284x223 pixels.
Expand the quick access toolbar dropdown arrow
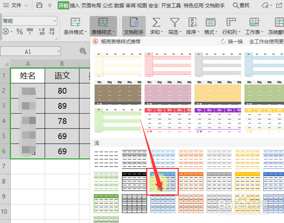click(50, 5)
